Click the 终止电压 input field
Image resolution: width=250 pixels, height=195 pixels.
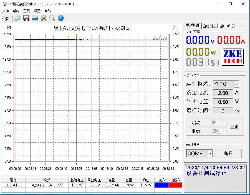[223, 102]
